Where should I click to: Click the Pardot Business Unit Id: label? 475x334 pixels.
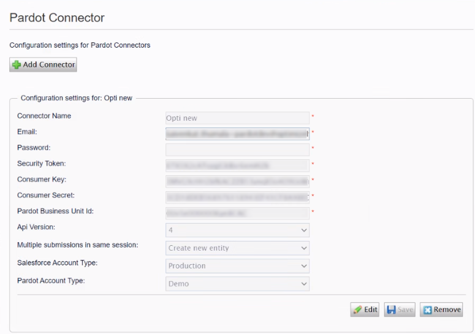(55, 211)
